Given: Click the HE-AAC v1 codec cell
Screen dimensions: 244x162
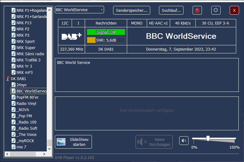Looking at the screenshot, I should (x=158, y=23).
